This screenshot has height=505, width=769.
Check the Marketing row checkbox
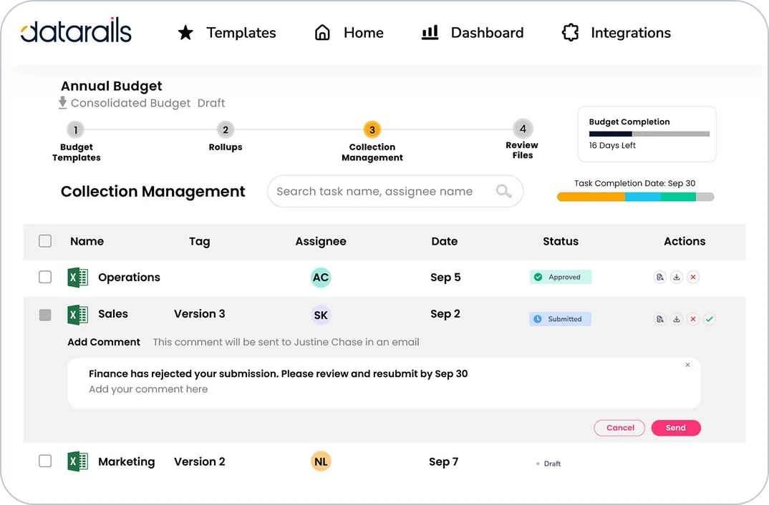pyautogui.click(x=45, y=461)
